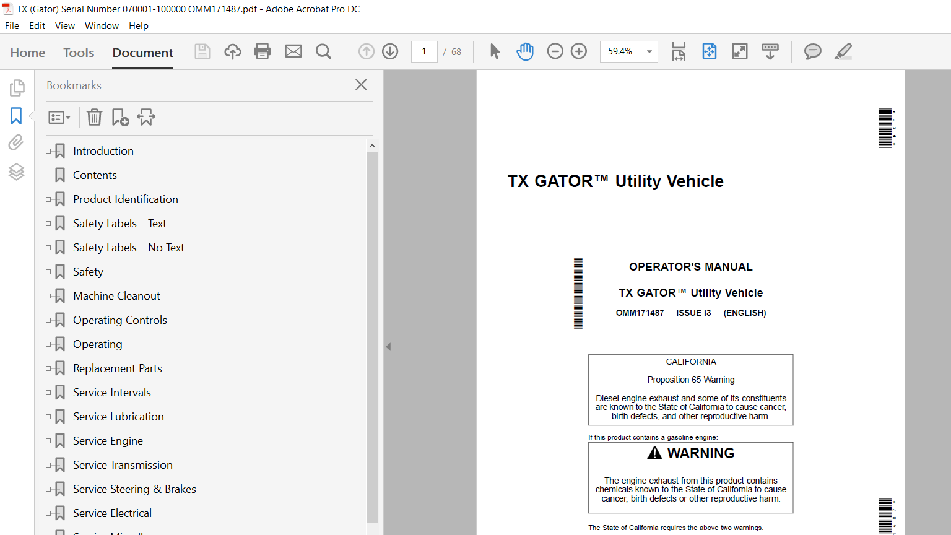Expand the Safety Labels—Text bookmark
951x535 pixels.
48,224
